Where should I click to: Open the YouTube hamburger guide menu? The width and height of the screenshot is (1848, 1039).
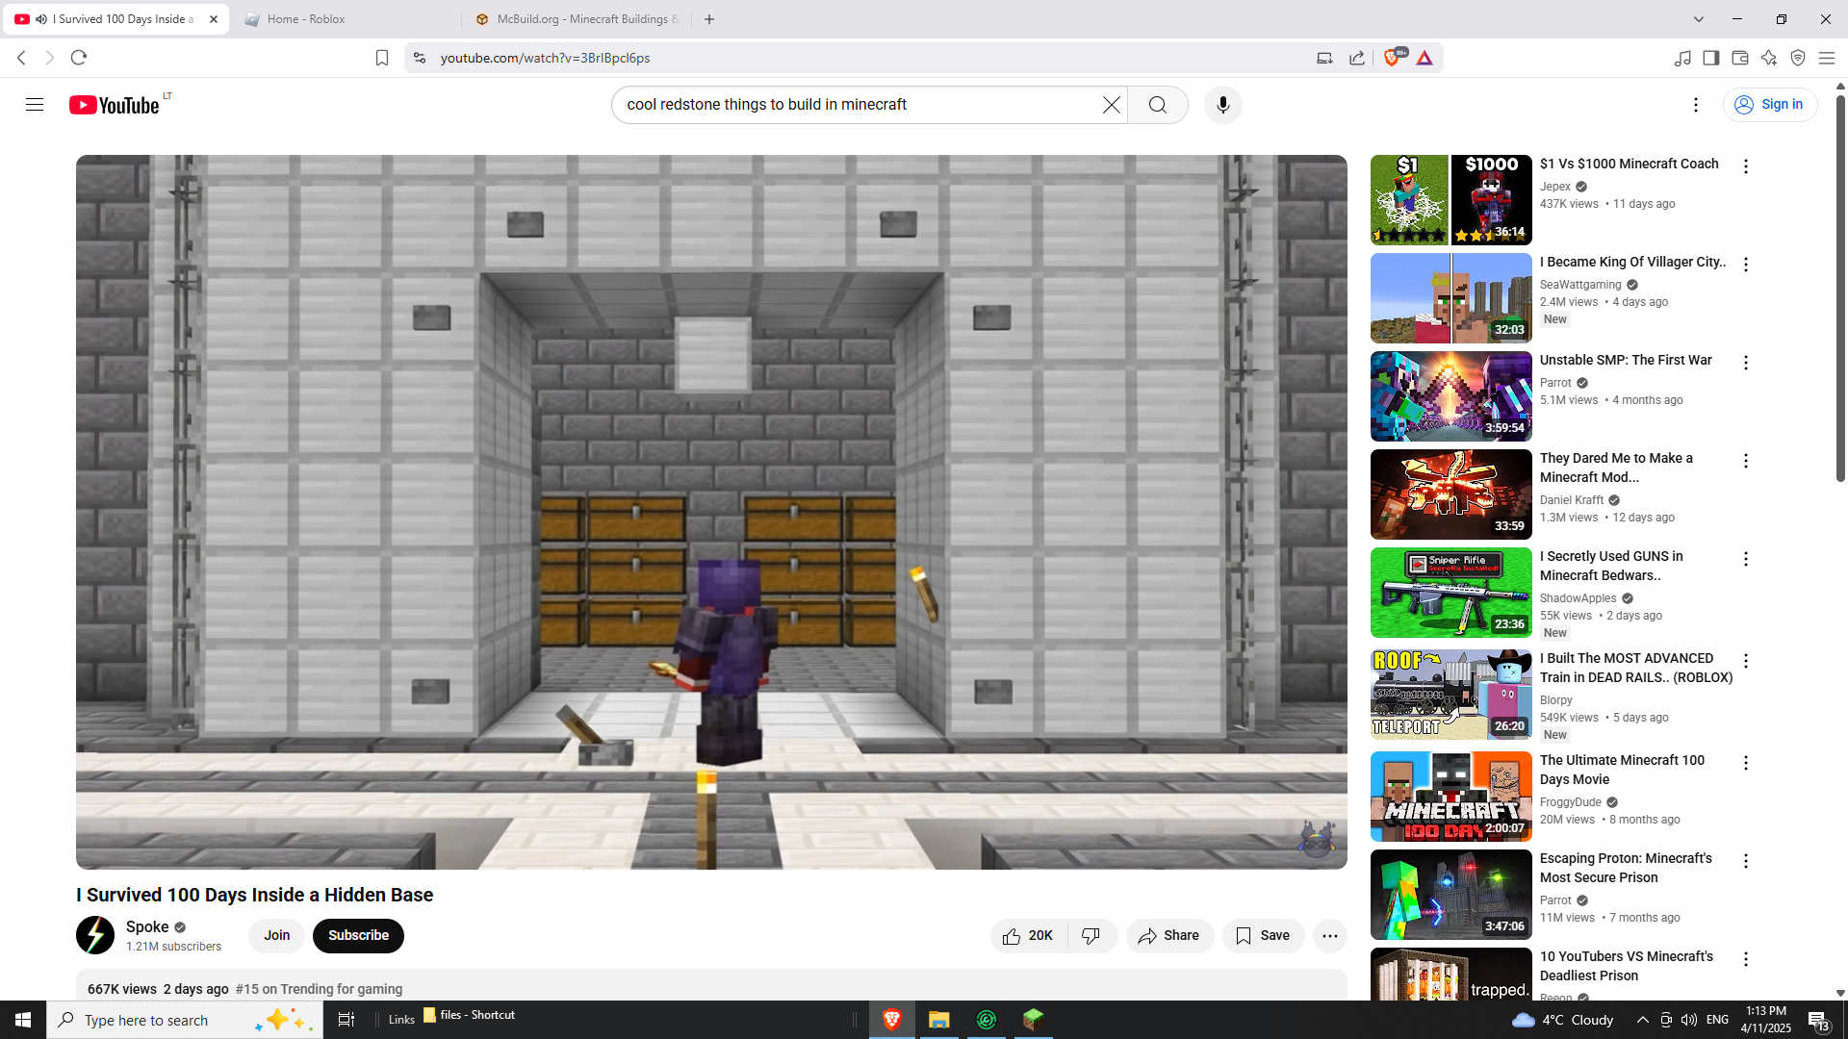(35, 105)
